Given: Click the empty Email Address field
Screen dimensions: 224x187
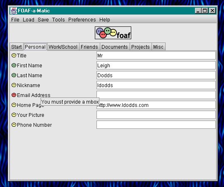Looking at the screenshot, I should (156, 95).
